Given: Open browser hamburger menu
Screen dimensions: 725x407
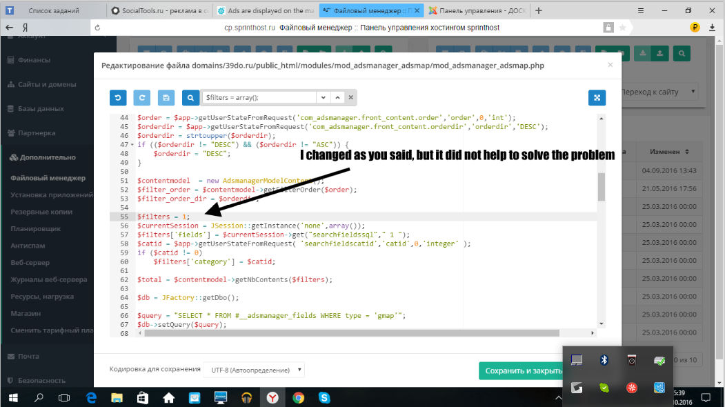Looking at the screenshot, I should [641, 10].
